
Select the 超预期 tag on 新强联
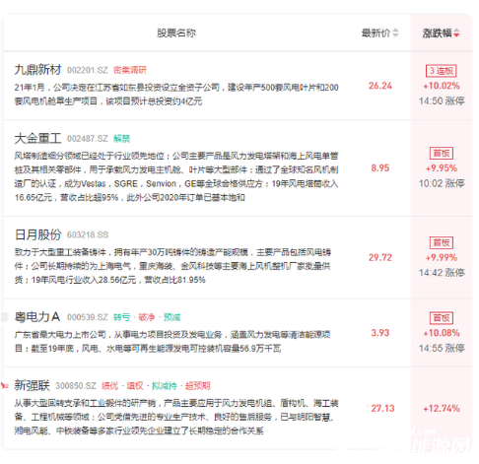click(x=197, y=385)
